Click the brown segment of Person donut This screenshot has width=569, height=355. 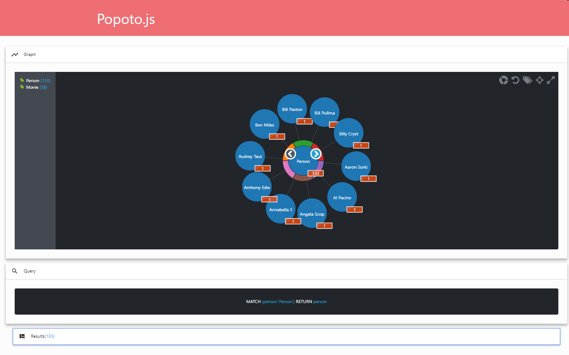[x=302, y=178]
